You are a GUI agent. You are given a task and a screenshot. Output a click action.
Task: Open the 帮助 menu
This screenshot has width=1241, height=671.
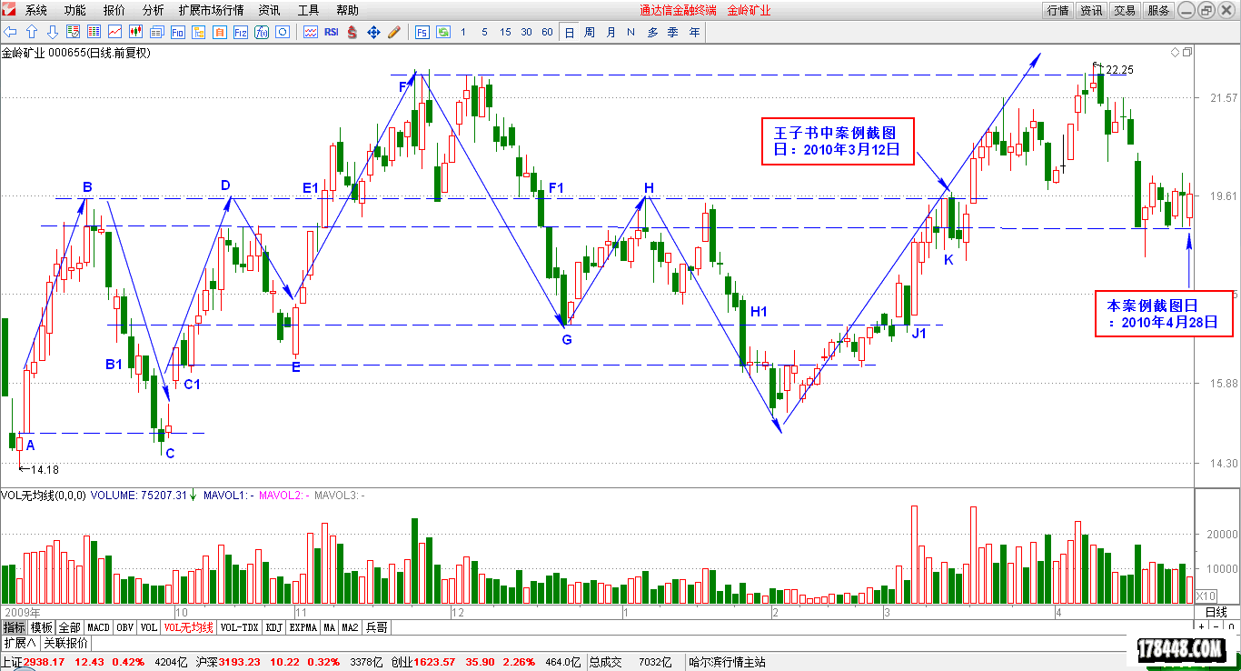point(347,10)
